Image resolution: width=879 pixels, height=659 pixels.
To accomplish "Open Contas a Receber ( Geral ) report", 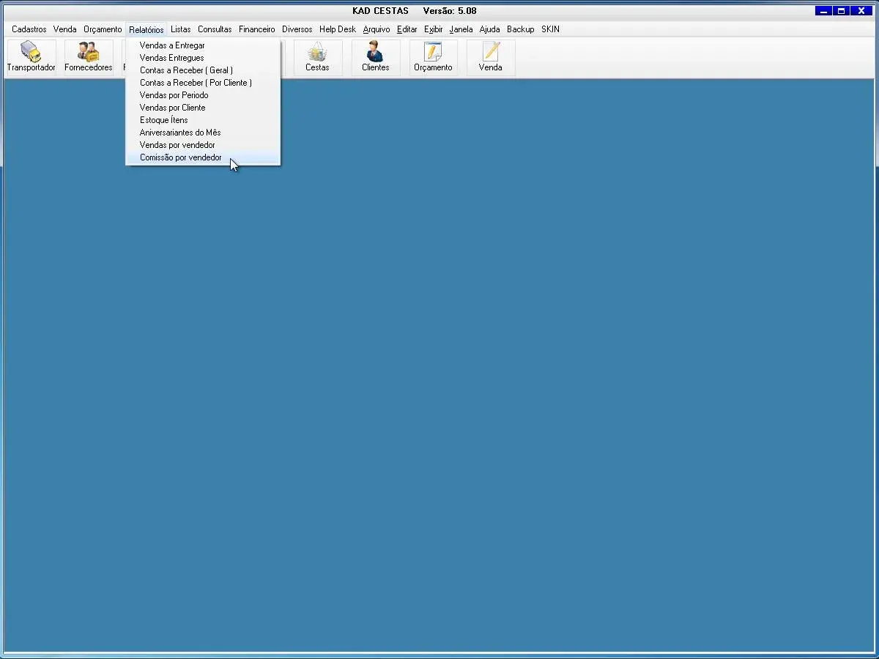I will (x=186, y=70).
